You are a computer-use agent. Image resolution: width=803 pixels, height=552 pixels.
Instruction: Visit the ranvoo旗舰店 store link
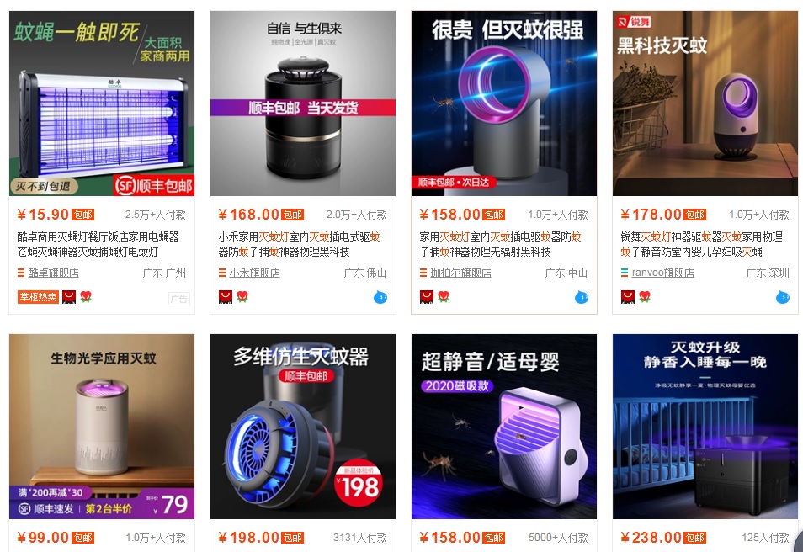[662, 273]
